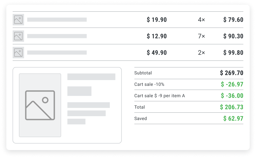Click the second cart item thumbnail icon

[18, 36]
